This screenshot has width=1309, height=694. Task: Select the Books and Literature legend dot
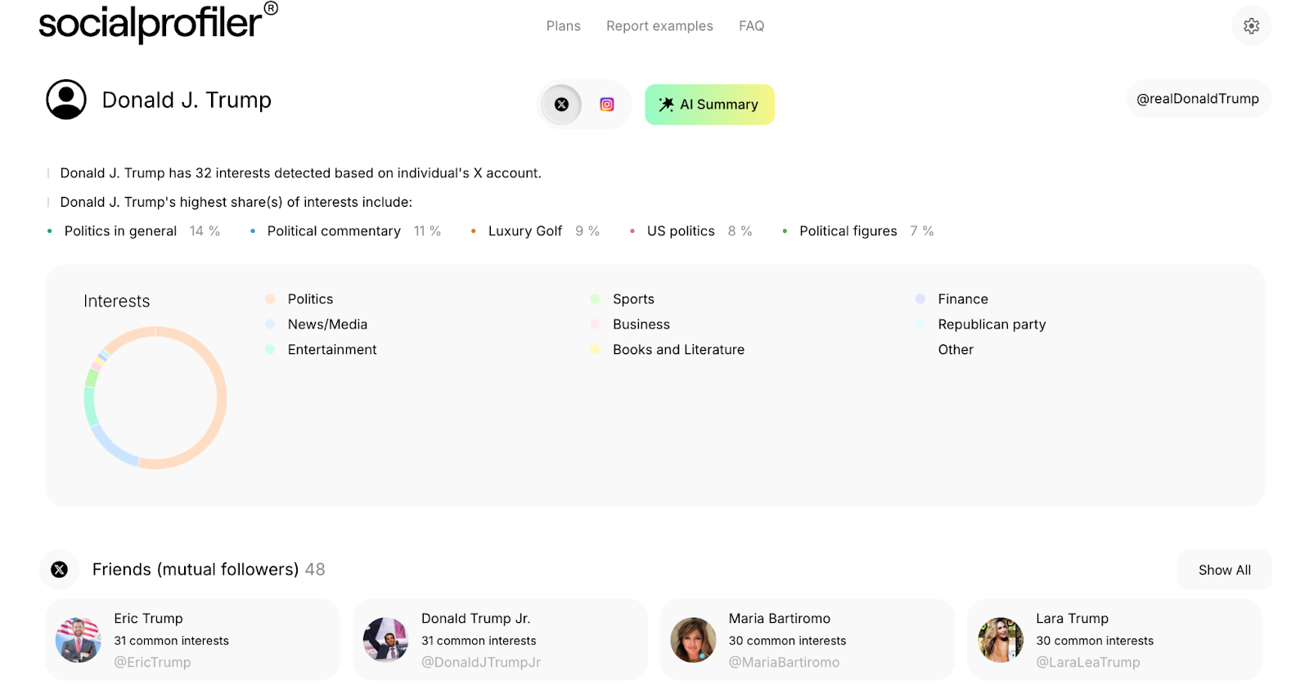pyautogui.click(x=595, y=350)
